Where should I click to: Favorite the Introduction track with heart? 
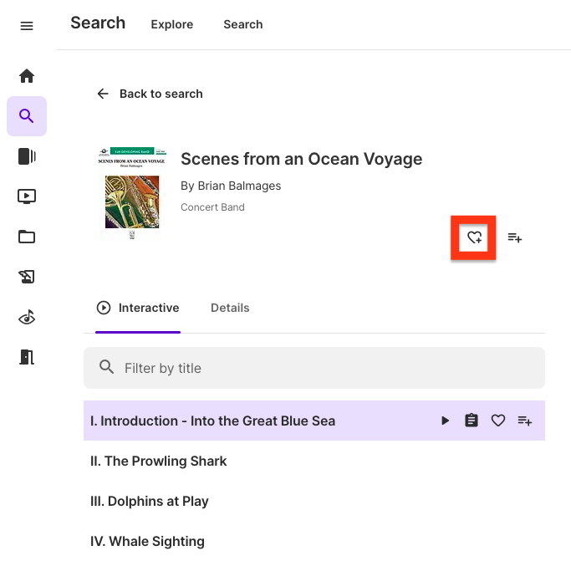coord(498,421)
